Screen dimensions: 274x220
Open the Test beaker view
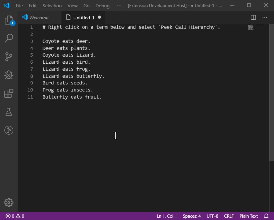click(9, 112)
